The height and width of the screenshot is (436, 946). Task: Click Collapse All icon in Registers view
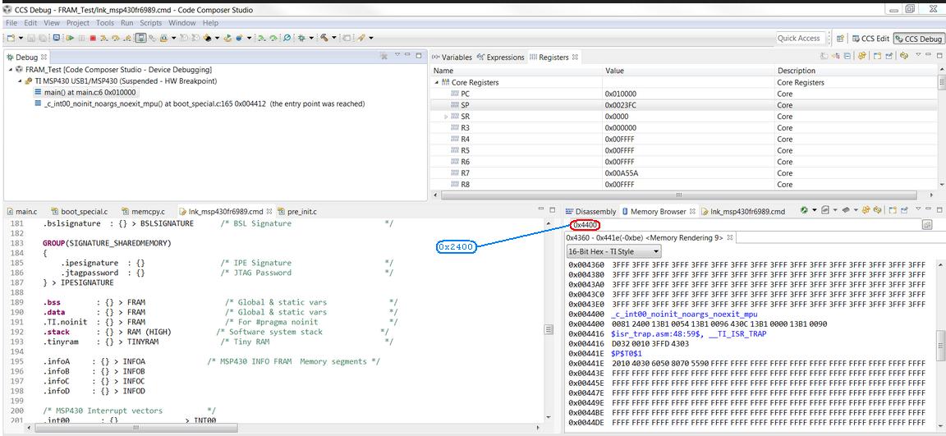point(849,57)
